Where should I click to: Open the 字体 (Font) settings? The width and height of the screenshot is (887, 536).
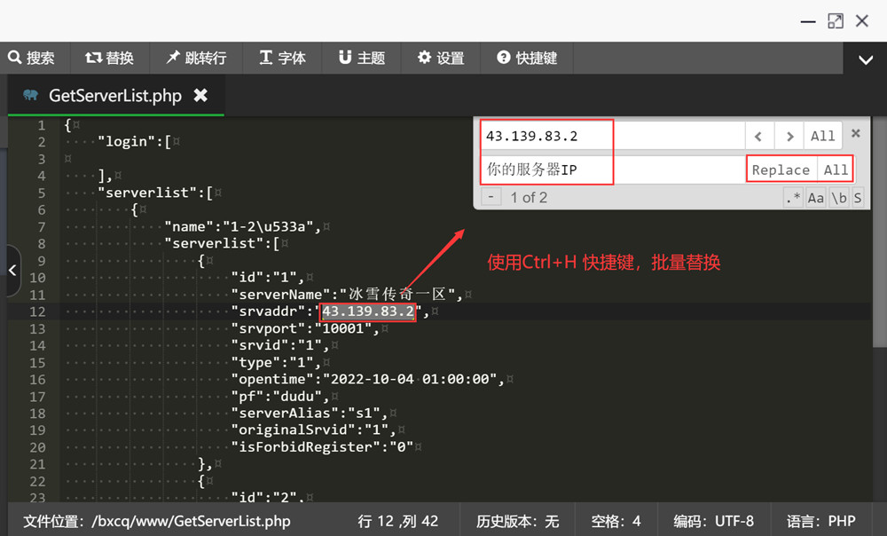[282, 58]
